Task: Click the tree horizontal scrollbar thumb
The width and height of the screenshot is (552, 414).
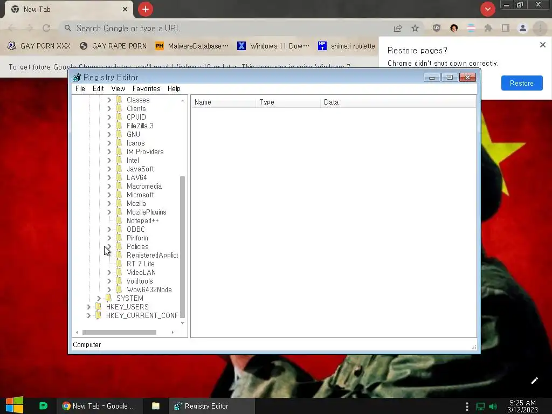Action: pos(119,332)
